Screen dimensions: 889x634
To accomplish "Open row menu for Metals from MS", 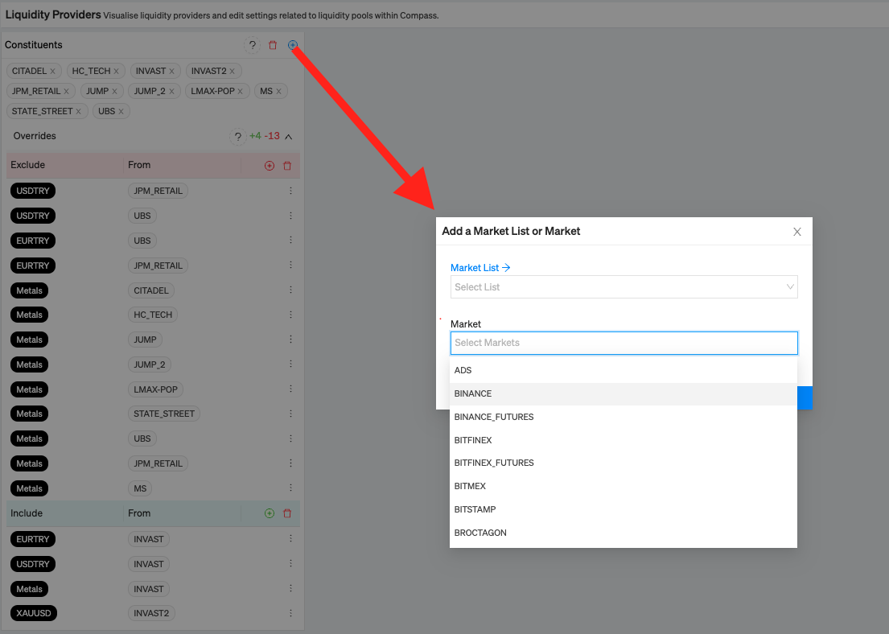I will coord(291,488).
